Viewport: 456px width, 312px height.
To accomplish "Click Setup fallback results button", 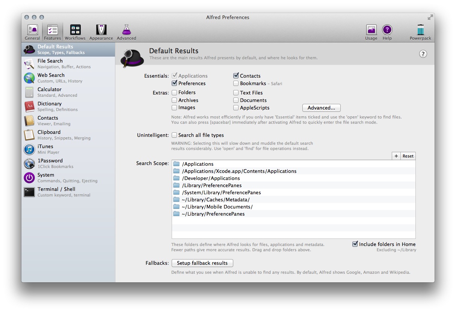I will (x=202, y=263).
